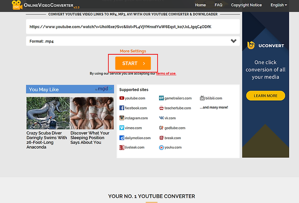Expand More Settings link
299x203 pixels.
pos(133,51)
